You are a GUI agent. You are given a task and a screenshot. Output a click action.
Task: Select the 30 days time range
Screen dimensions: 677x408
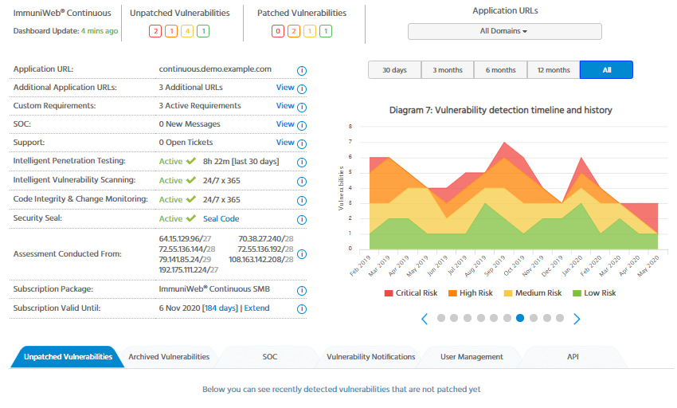click(394, 70)
